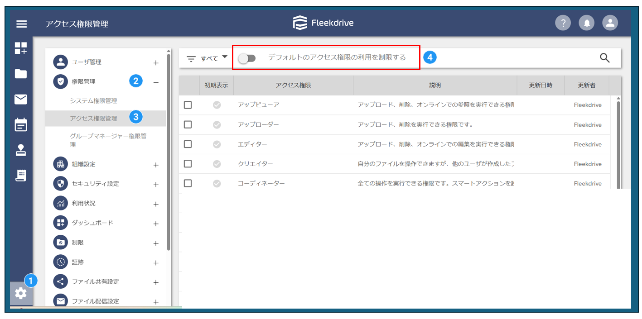The width and height of the screenshot is (642, 319).
Task: Open the mail icon in left sidebar
Action: click(21, 99)
